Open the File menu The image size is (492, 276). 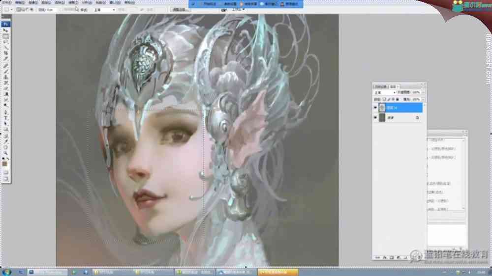click(6, 2)
